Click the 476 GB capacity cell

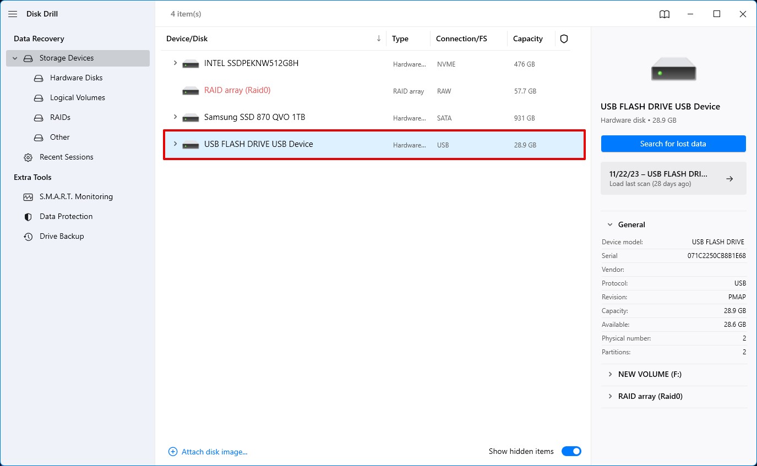click(x=525, y=64)
